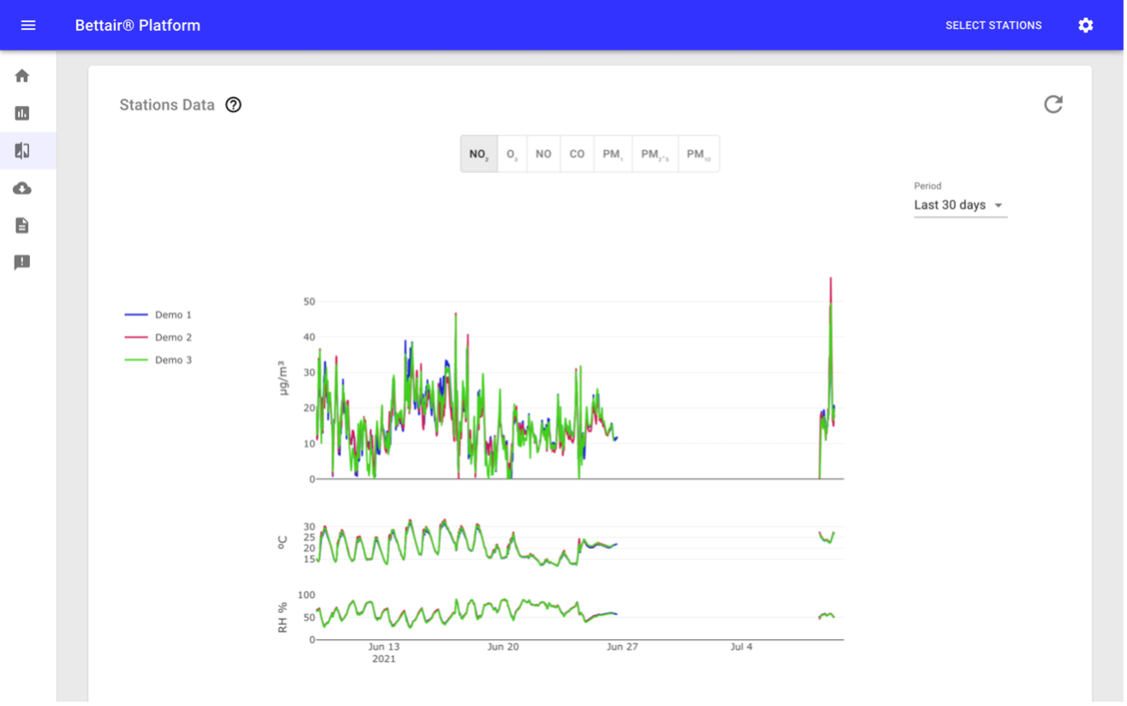The width and height of the screenshot is (1127, 706).
Task: Switch to the PM1 pollutant tab
Action: (613, 154)
